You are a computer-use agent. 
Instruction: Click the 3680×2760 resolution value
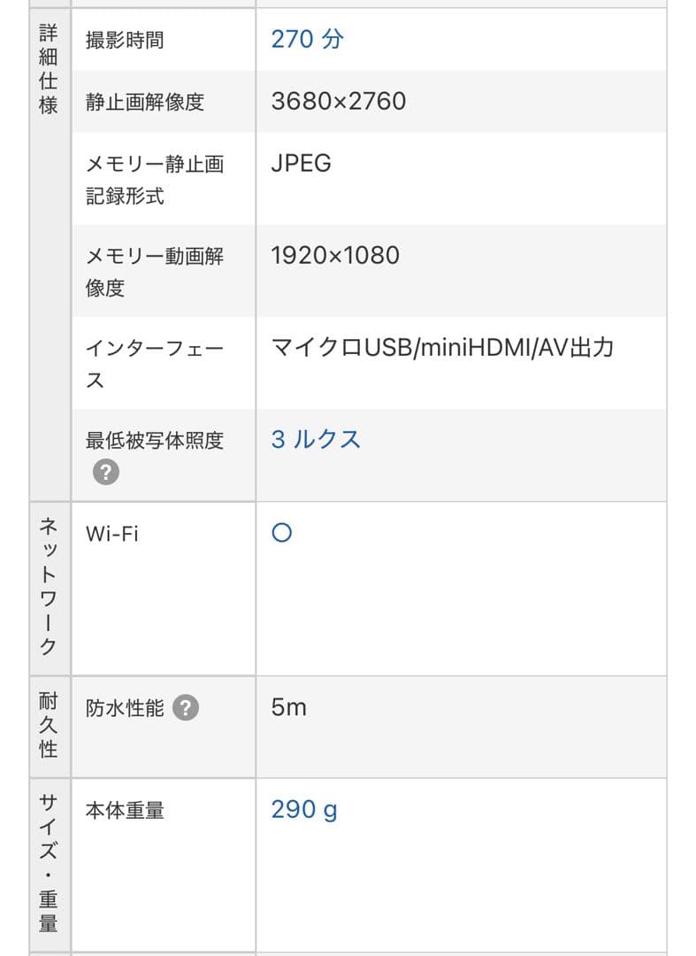[x=339, y=101]
